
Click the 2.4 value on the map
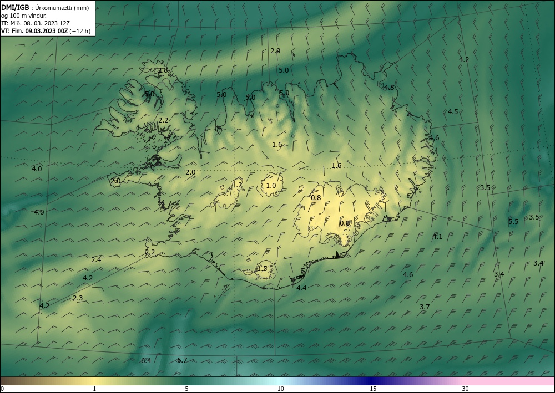tap(96, 260)
